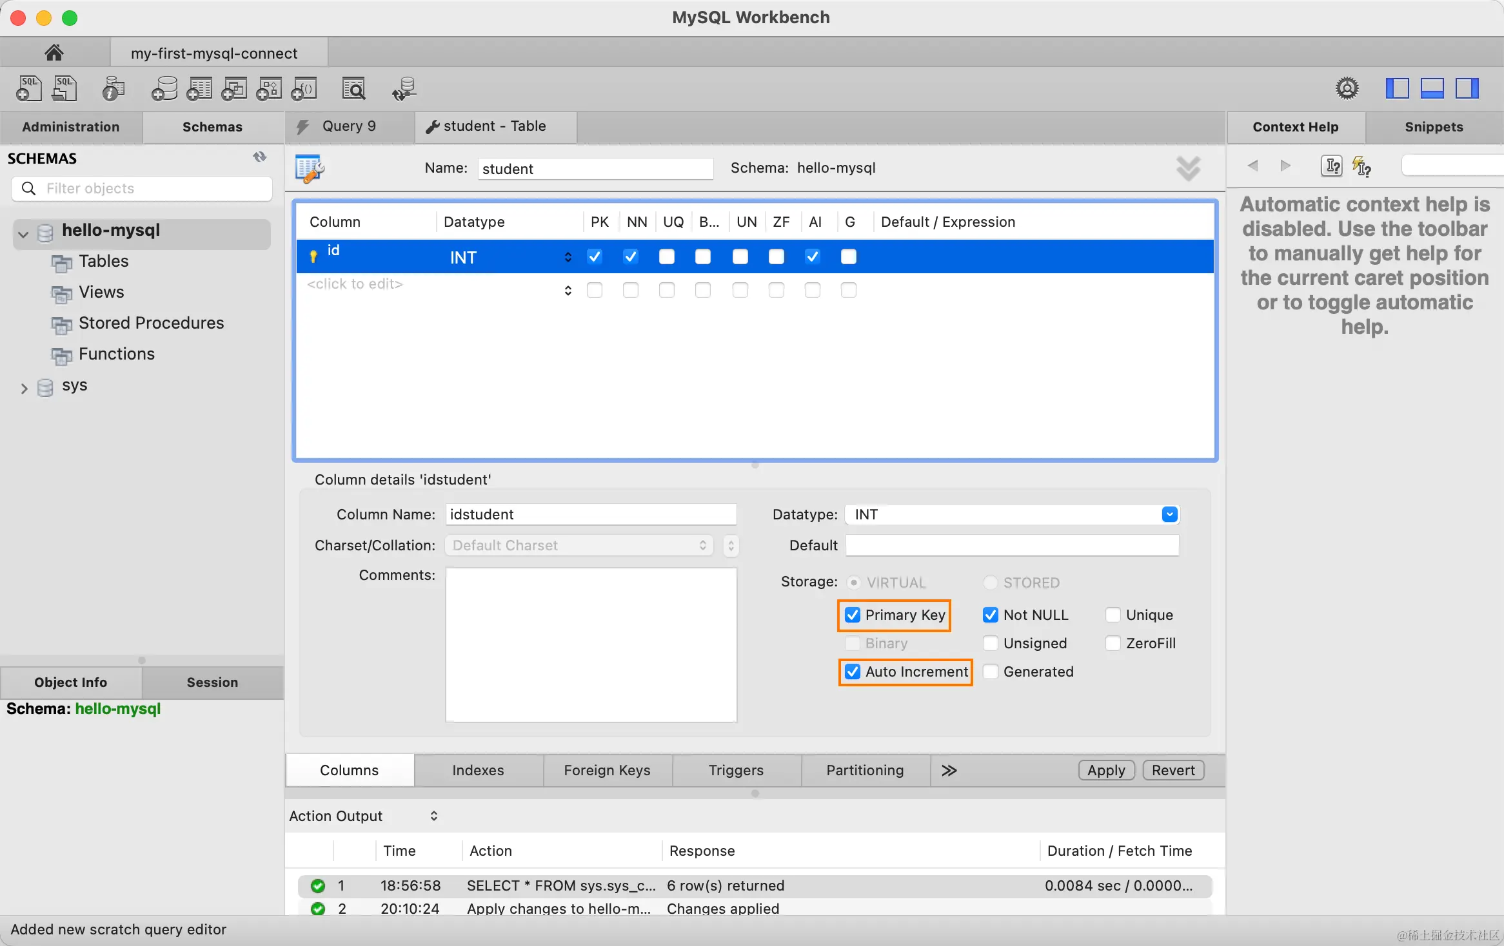Click the Filter objects search field

142,188
